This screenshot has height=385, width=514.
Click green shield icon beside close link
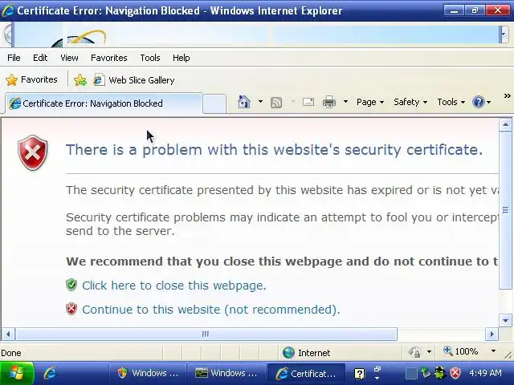[x=71, y=285]
